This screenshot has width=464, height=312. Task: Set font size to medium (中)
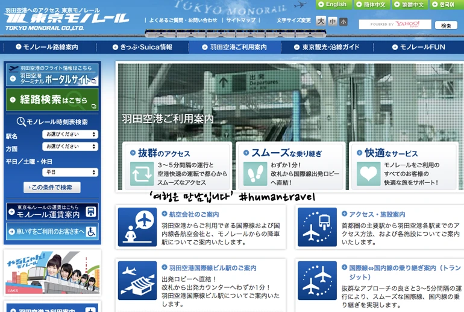point(333,21)
